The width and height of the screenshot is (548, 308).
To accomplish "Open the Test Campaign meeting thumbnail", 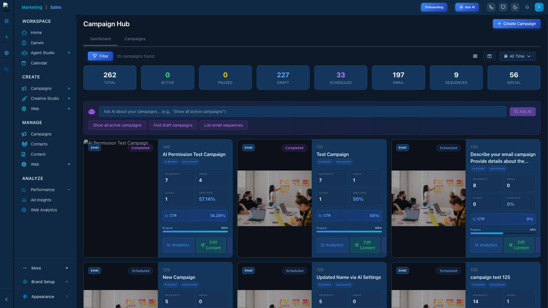I will [x=275, y=198].
